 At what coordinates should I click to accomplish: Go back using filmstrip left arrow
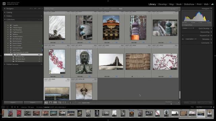pos(15,107)
